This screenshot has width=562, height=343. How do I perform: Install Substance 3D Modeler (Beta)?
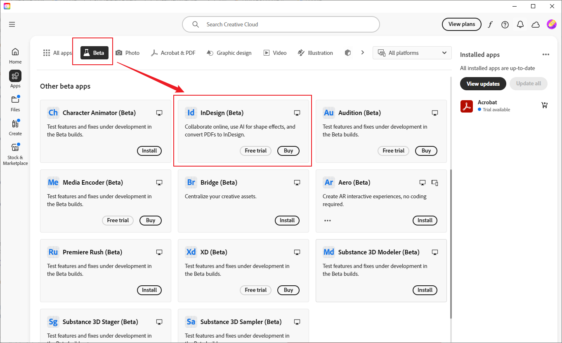425,290
